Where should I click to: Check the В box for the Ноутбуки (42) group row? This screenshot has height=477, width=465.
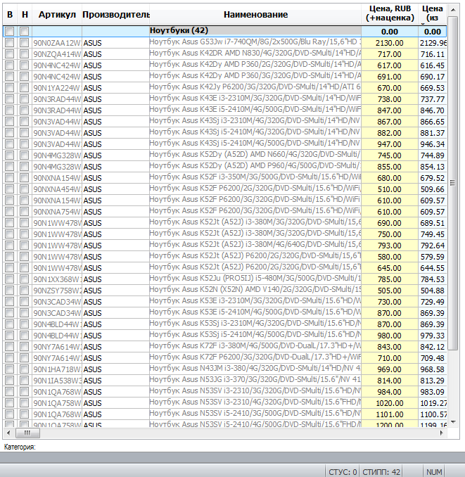click(9, 32)
